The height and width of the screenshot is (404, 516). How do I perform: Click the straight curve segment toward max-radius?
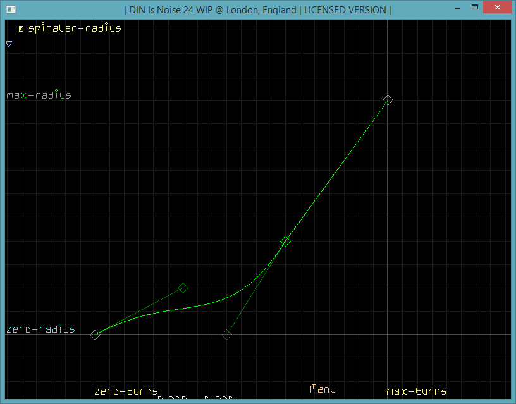(x=337, y=170)
